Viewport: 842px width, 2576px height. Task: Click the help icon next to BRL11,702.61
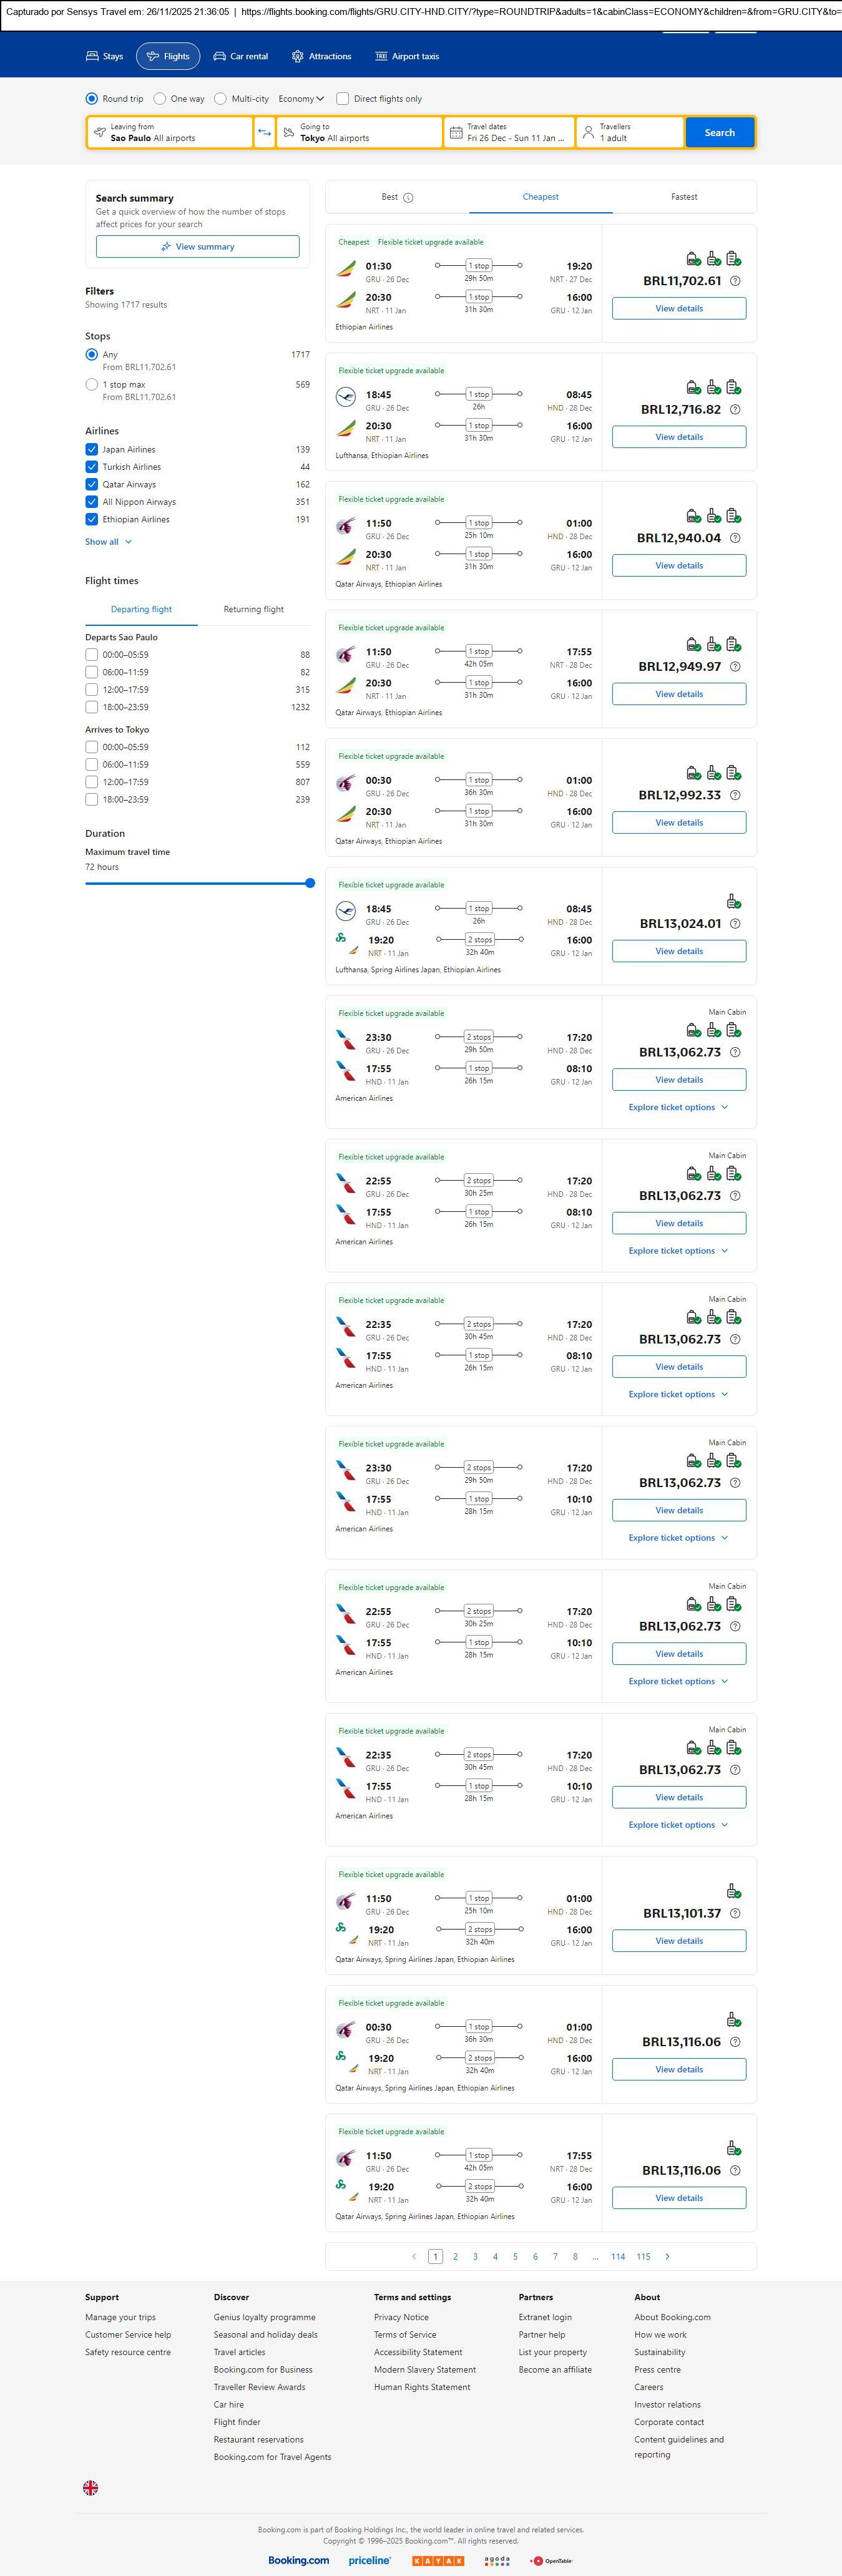point(735,281)
